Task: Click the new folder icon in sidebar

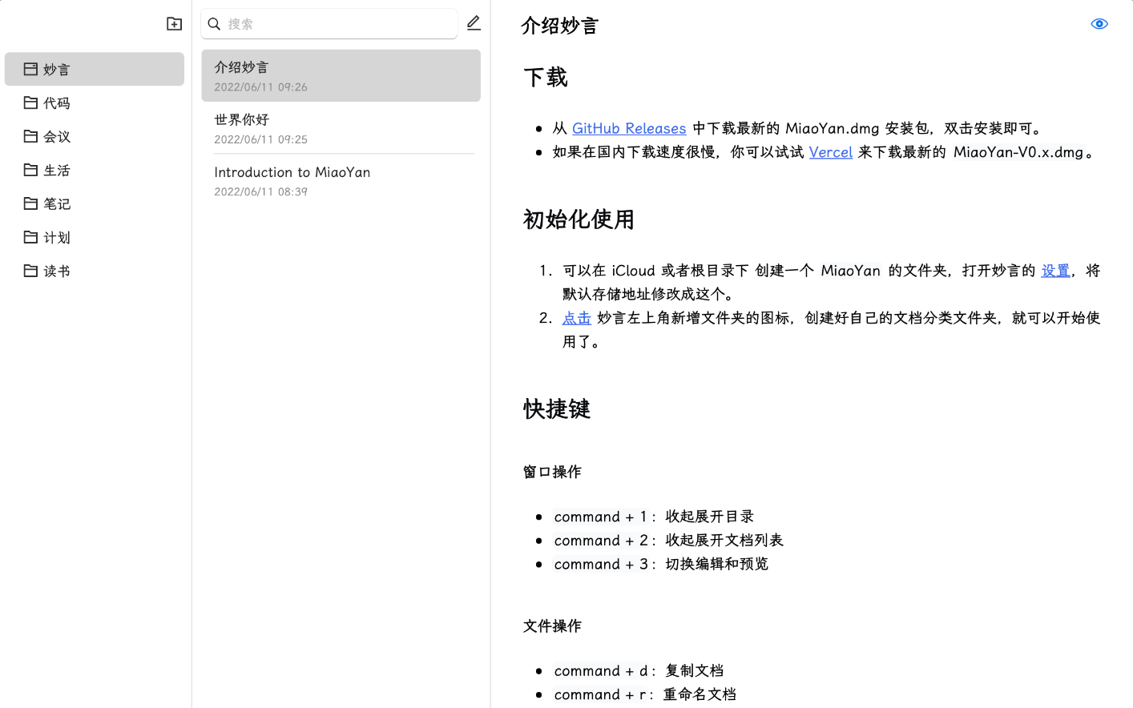Action: [174, 24]
